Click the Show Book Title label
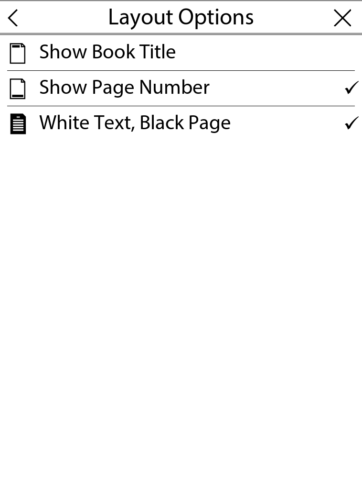The image size is (362, 490). (x=107, y=52)
